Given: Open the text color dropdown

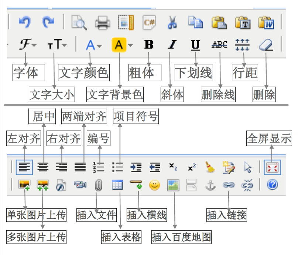Looking at the screenshot, I should pos(94,45).
